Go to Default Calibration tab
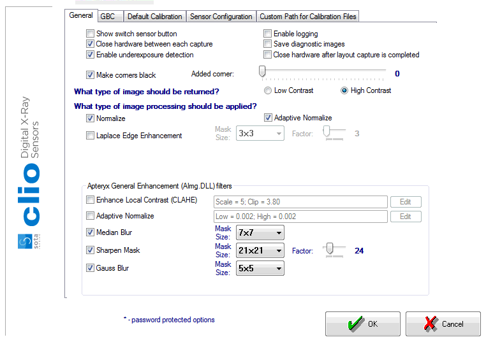486x342 pixels. (x=154, y=17)
